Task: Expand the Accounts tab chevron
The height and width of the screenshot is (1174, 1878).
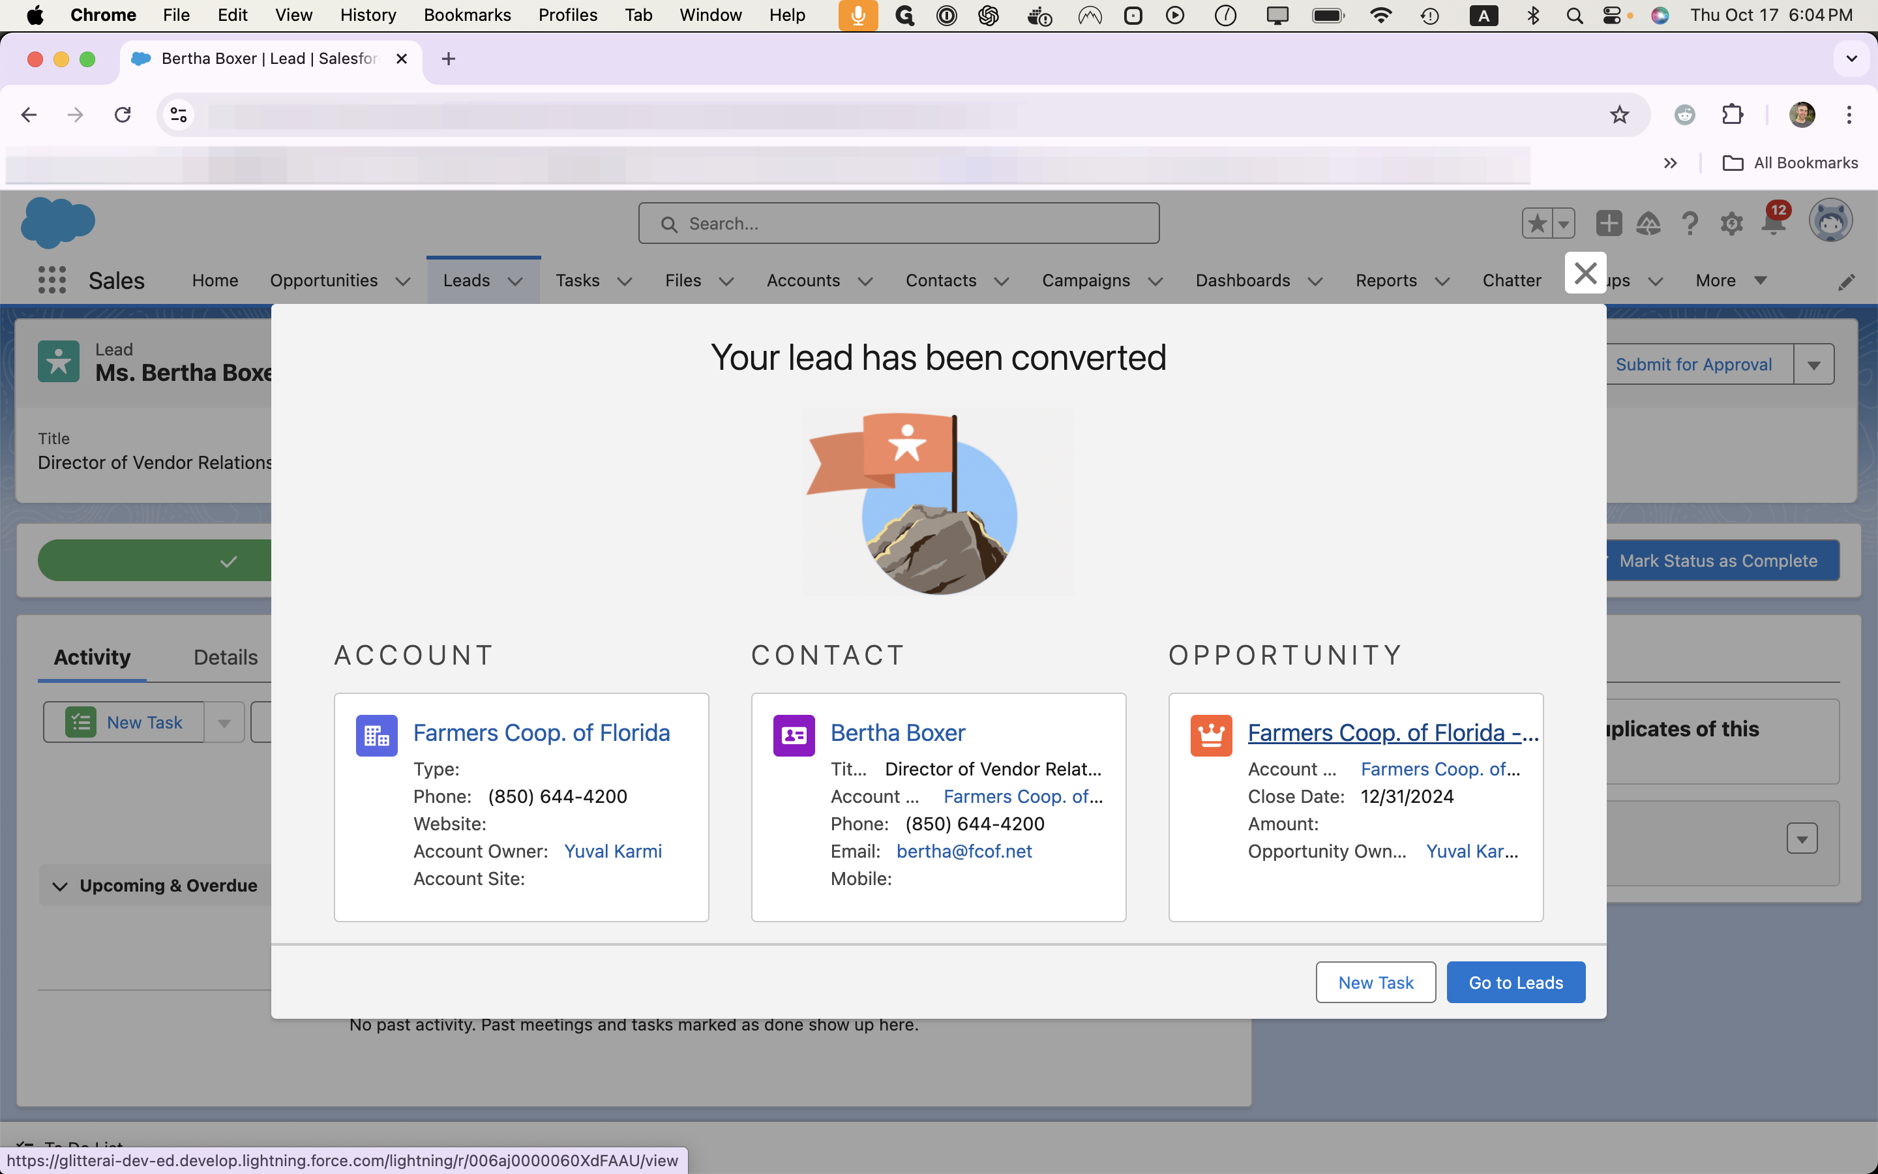Action: [x=865, y=281]
